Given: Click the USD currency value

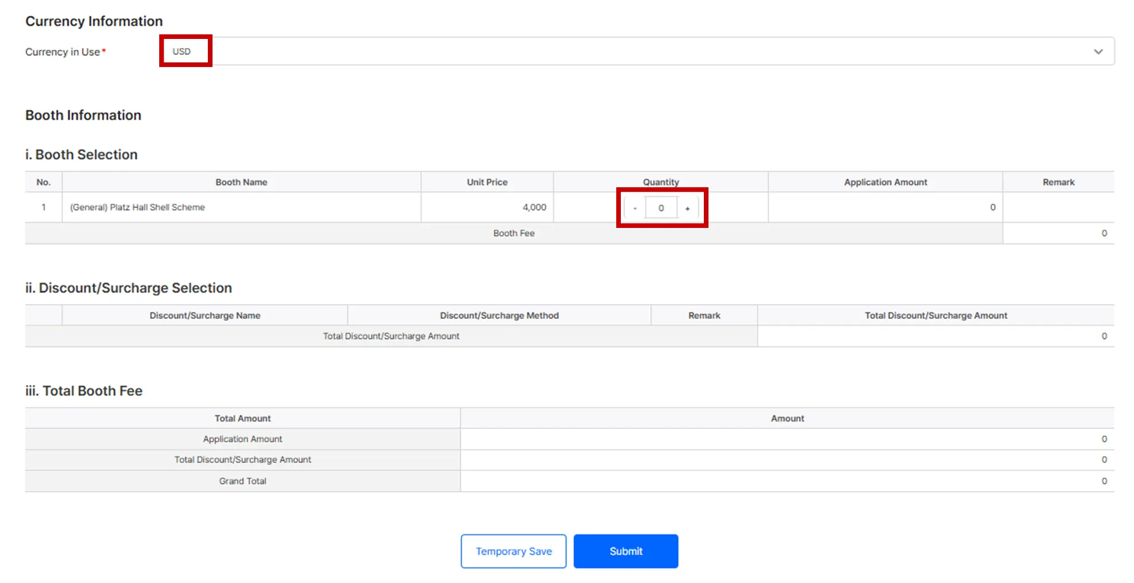Looking at the screenshot, I should coord(182,52).
